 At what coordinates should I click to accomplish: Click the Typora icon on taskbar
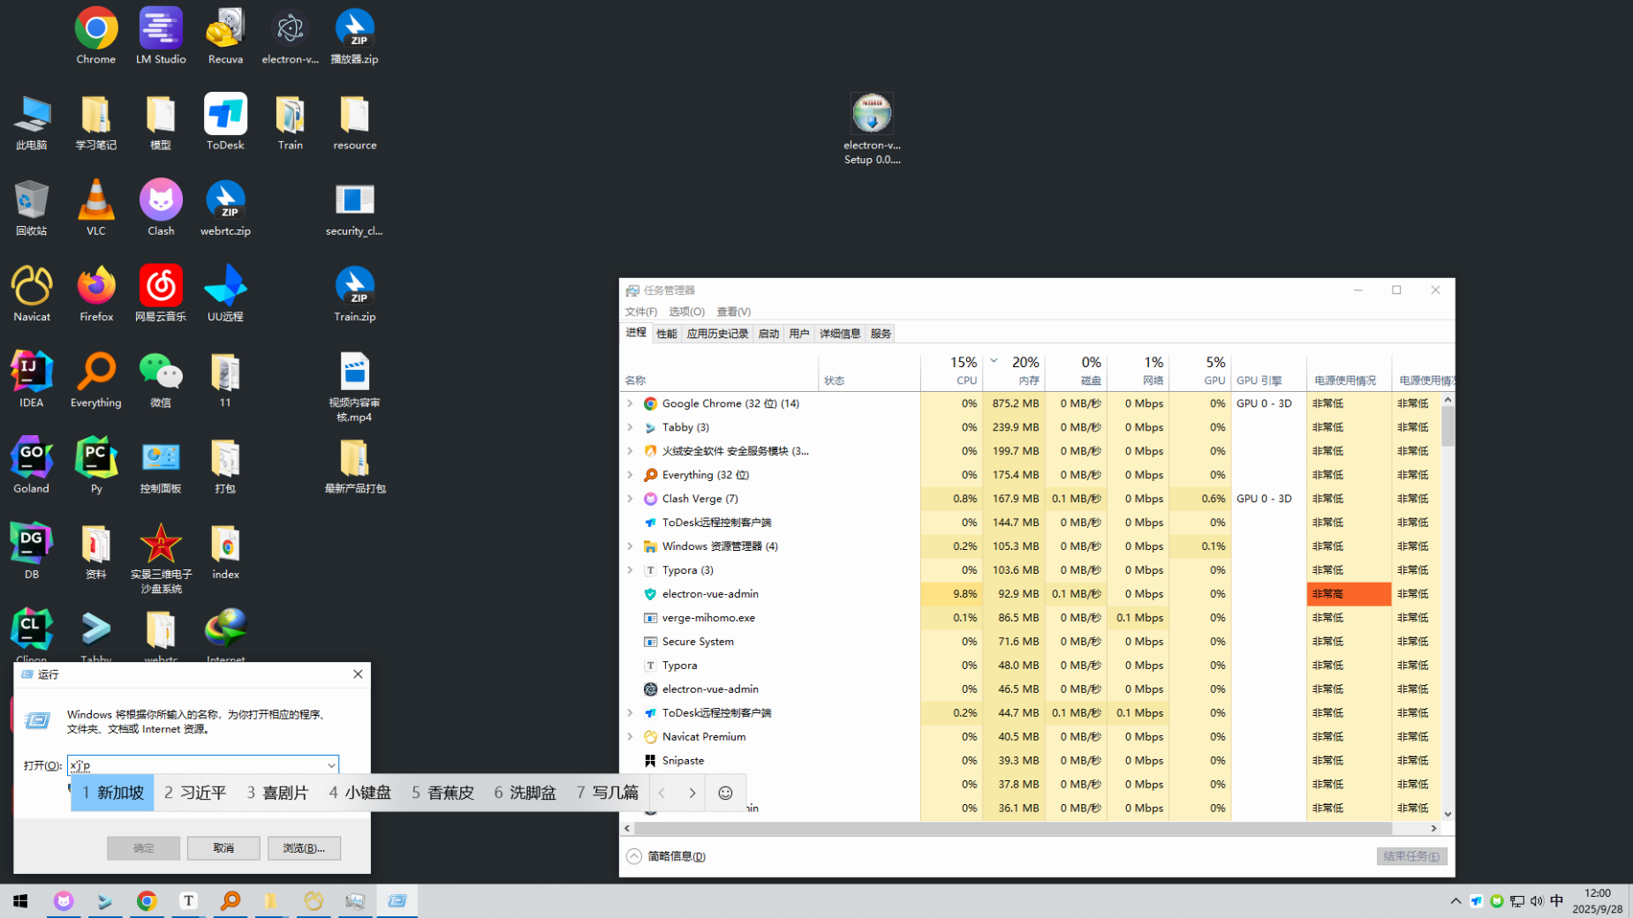pyautogui.click(x=188, y=900)
